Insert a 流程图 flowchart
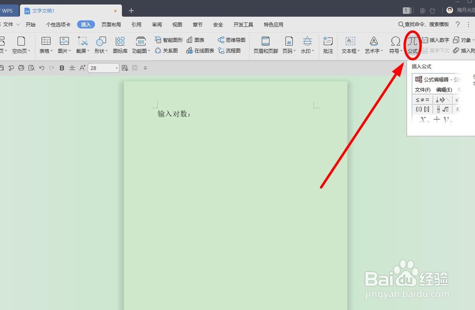 coord(229,51)
